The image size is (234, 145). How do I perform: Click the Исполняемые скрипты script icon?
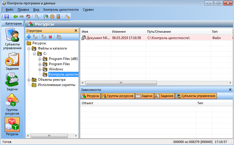tap(34, 85)
